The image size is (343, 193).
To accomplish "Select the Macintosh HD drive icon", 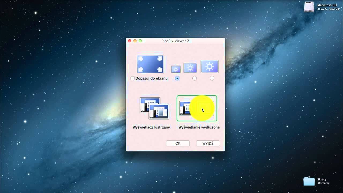I will click(x=309, y=7).
